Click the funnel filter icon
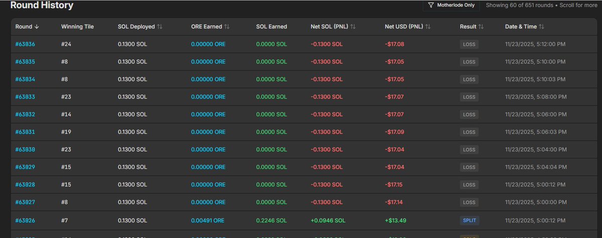The image size is (602, 238). 431,5
